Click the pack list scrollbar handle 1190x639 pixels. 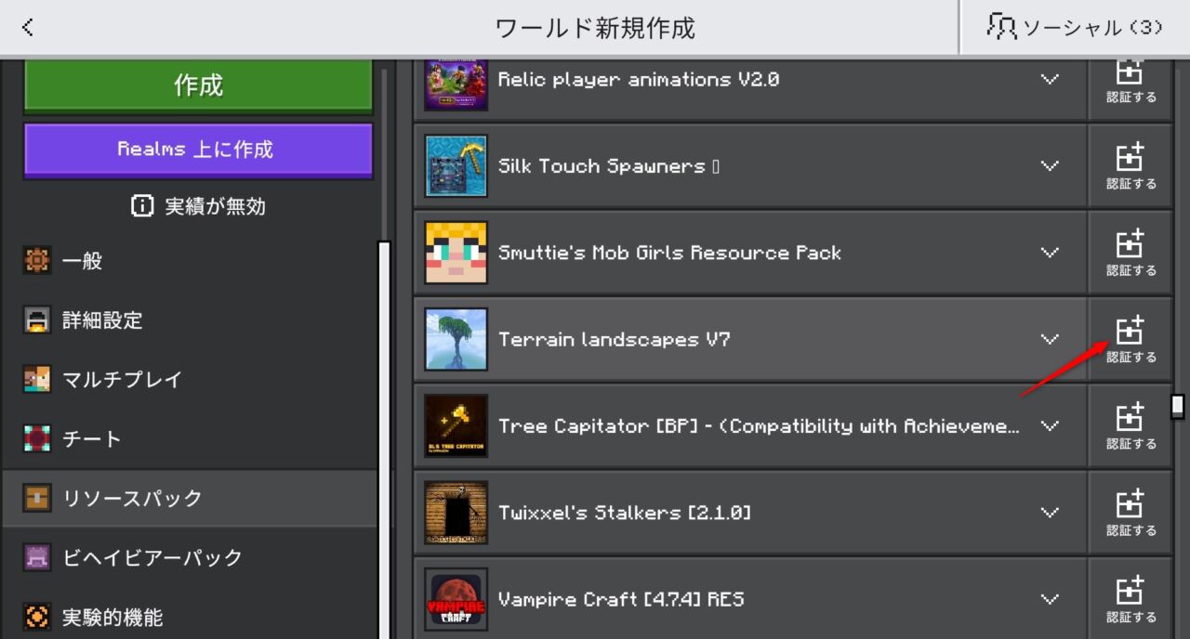pos(1178,406)
